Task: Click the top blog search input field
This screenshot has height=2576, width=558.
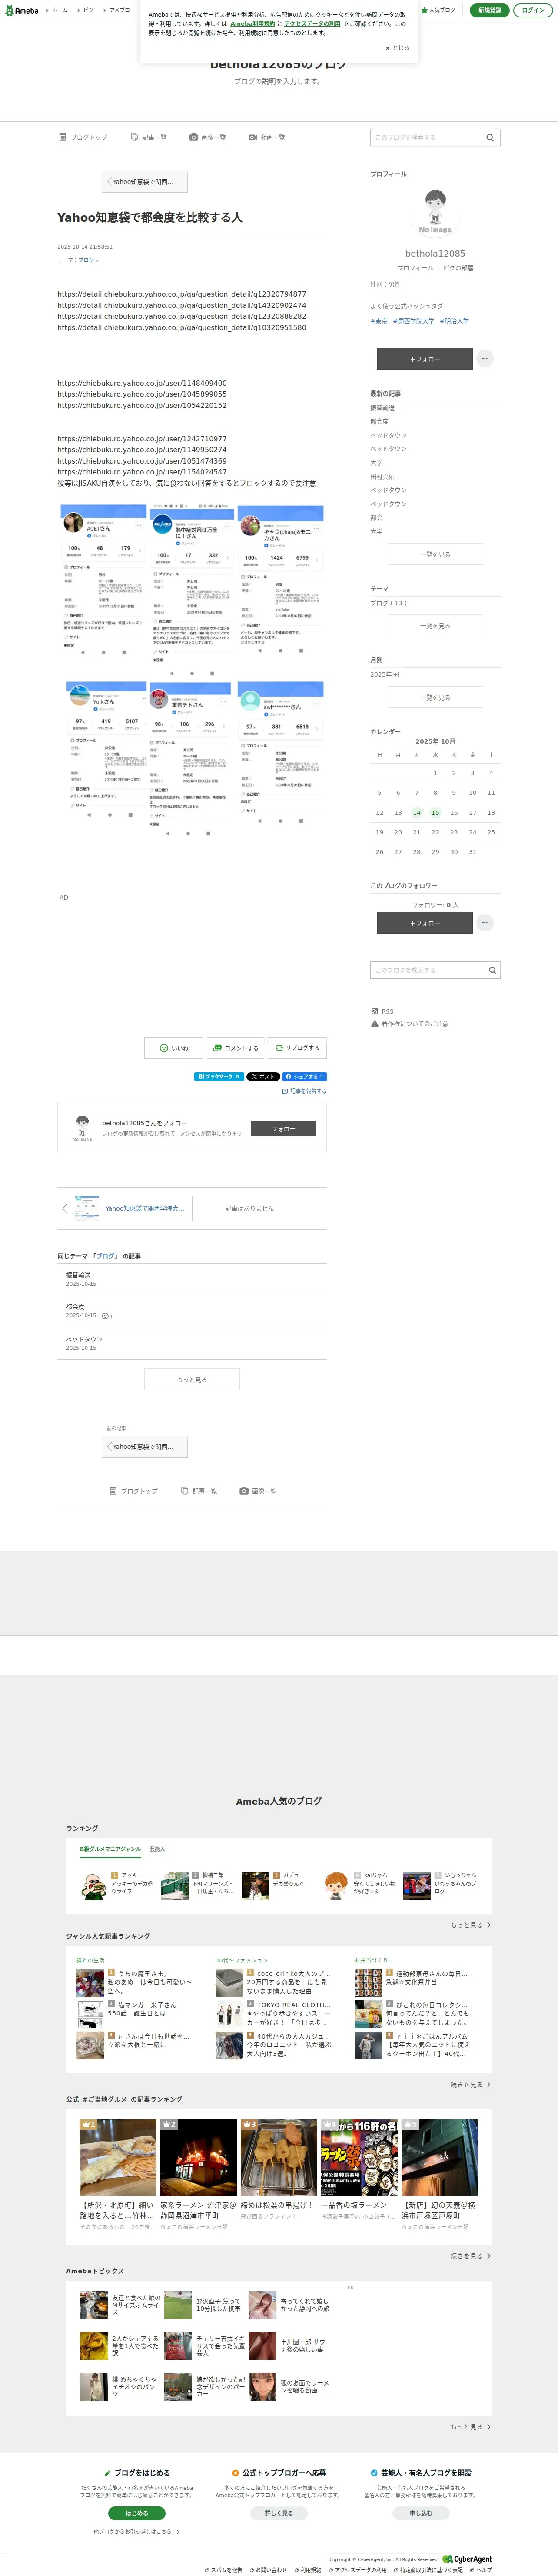Action: tap(427, 137)
